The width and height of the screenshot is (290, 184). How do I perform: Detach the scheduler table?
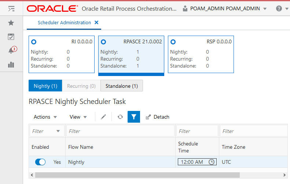[158, 117]
